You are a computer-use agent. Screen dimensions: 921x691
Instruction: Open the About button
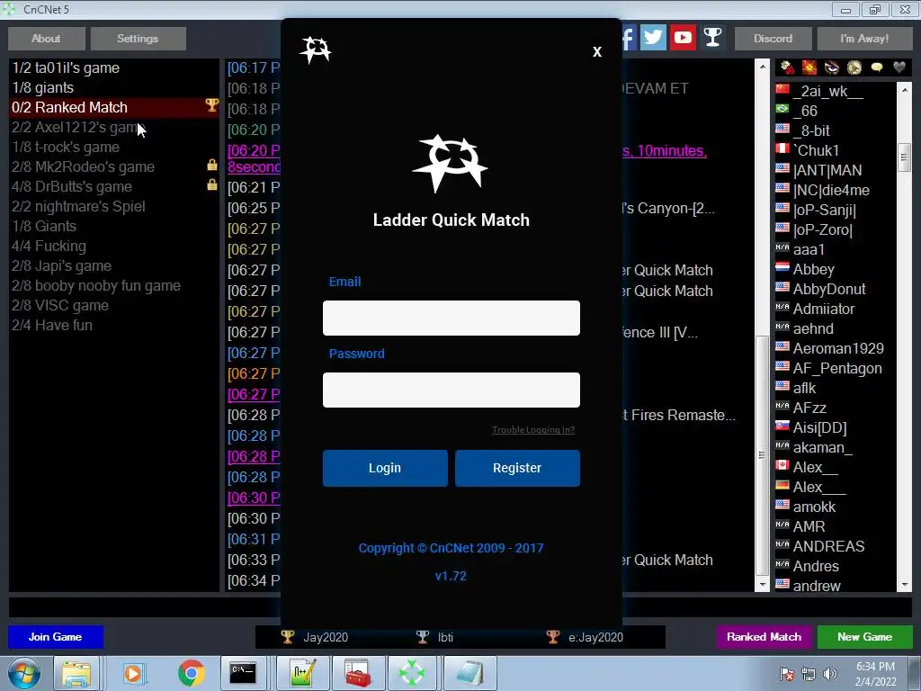pyautogui.click(x=46, y=38)
